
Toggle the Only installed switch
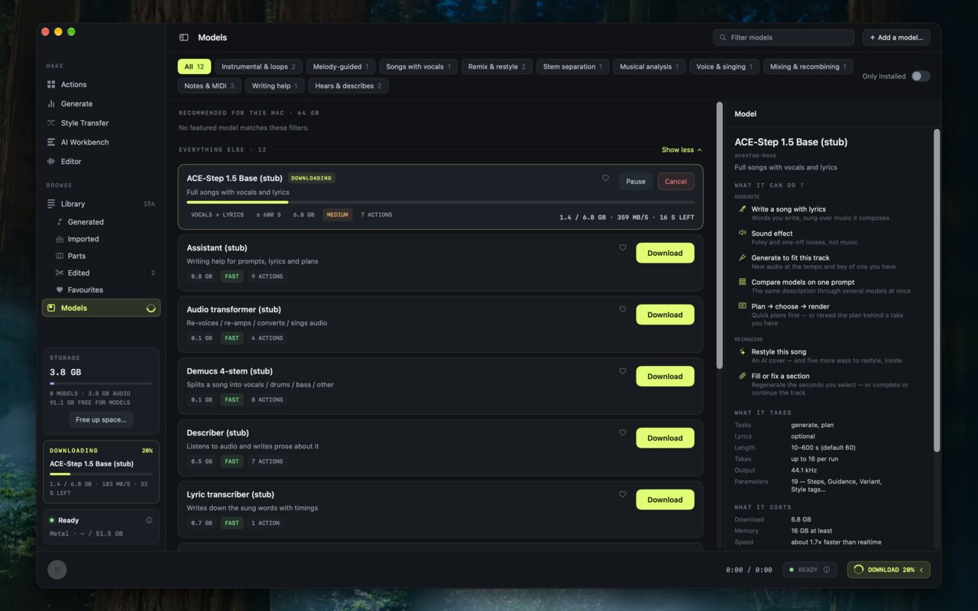[920, 76]
